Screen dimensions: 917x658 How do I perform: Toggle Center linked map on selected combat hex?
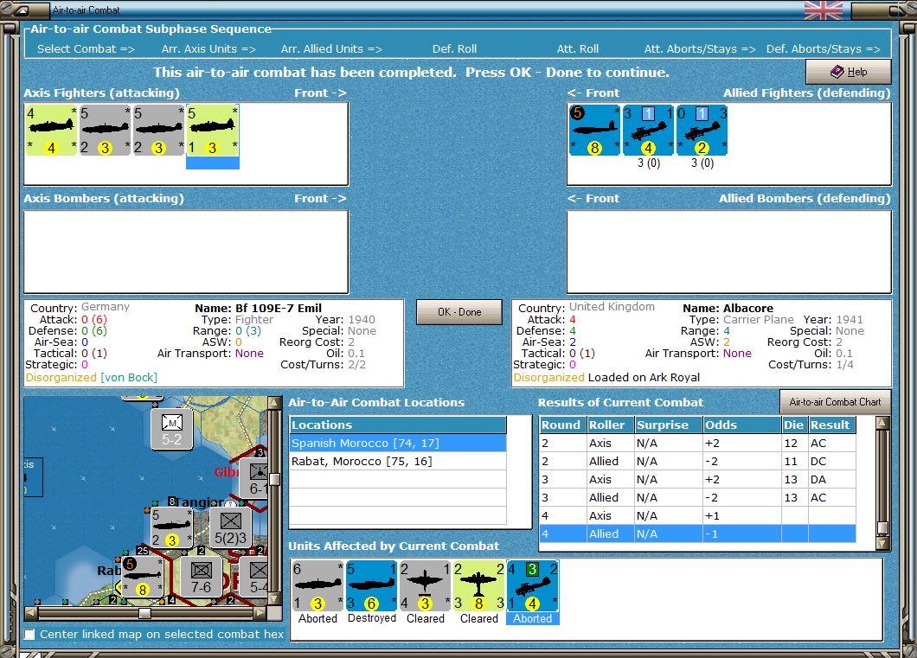tap(29, 634)
